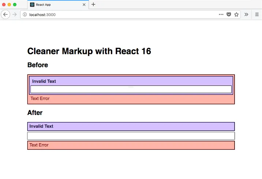
Task: Click the 'After' heading
Action: [x=35, y=113]
